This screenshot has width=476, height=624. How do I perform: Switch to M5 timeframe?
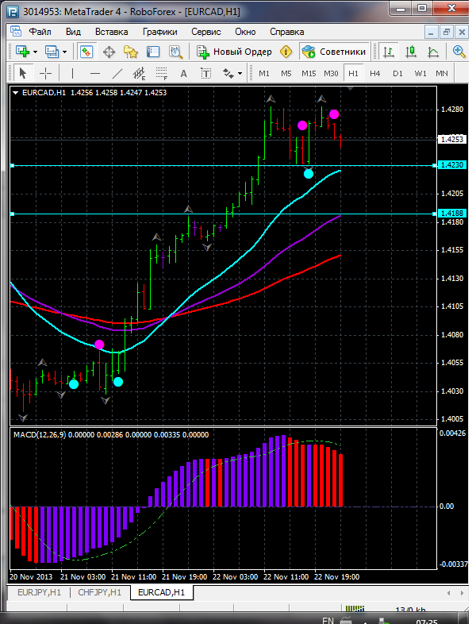tap(286, 73)
